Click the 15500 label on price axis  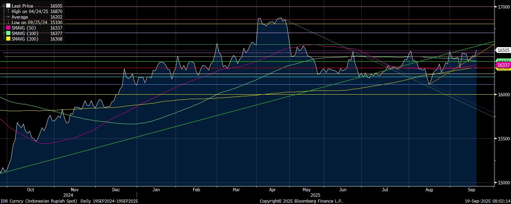503,139
